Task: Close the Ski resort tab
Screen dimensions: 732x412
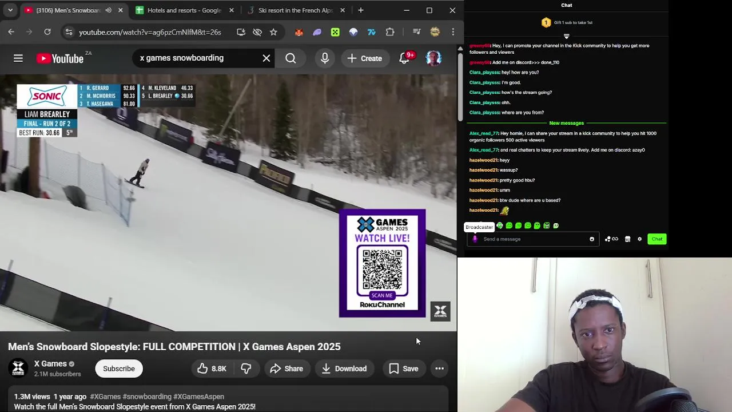Action: pyautogui.click(x=343, y=10)
